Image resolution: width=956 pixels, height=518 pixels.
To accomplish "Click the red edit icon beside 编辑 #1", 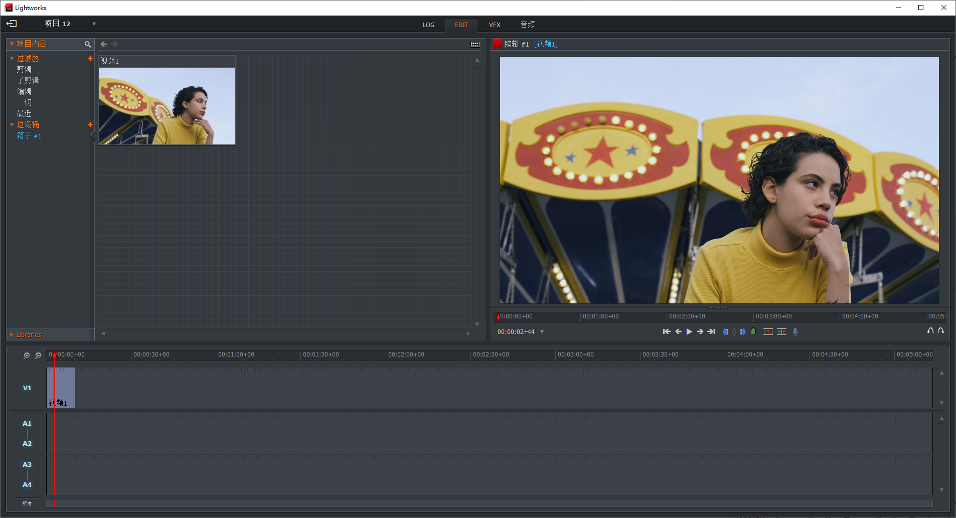I will [x=498, y=44].
